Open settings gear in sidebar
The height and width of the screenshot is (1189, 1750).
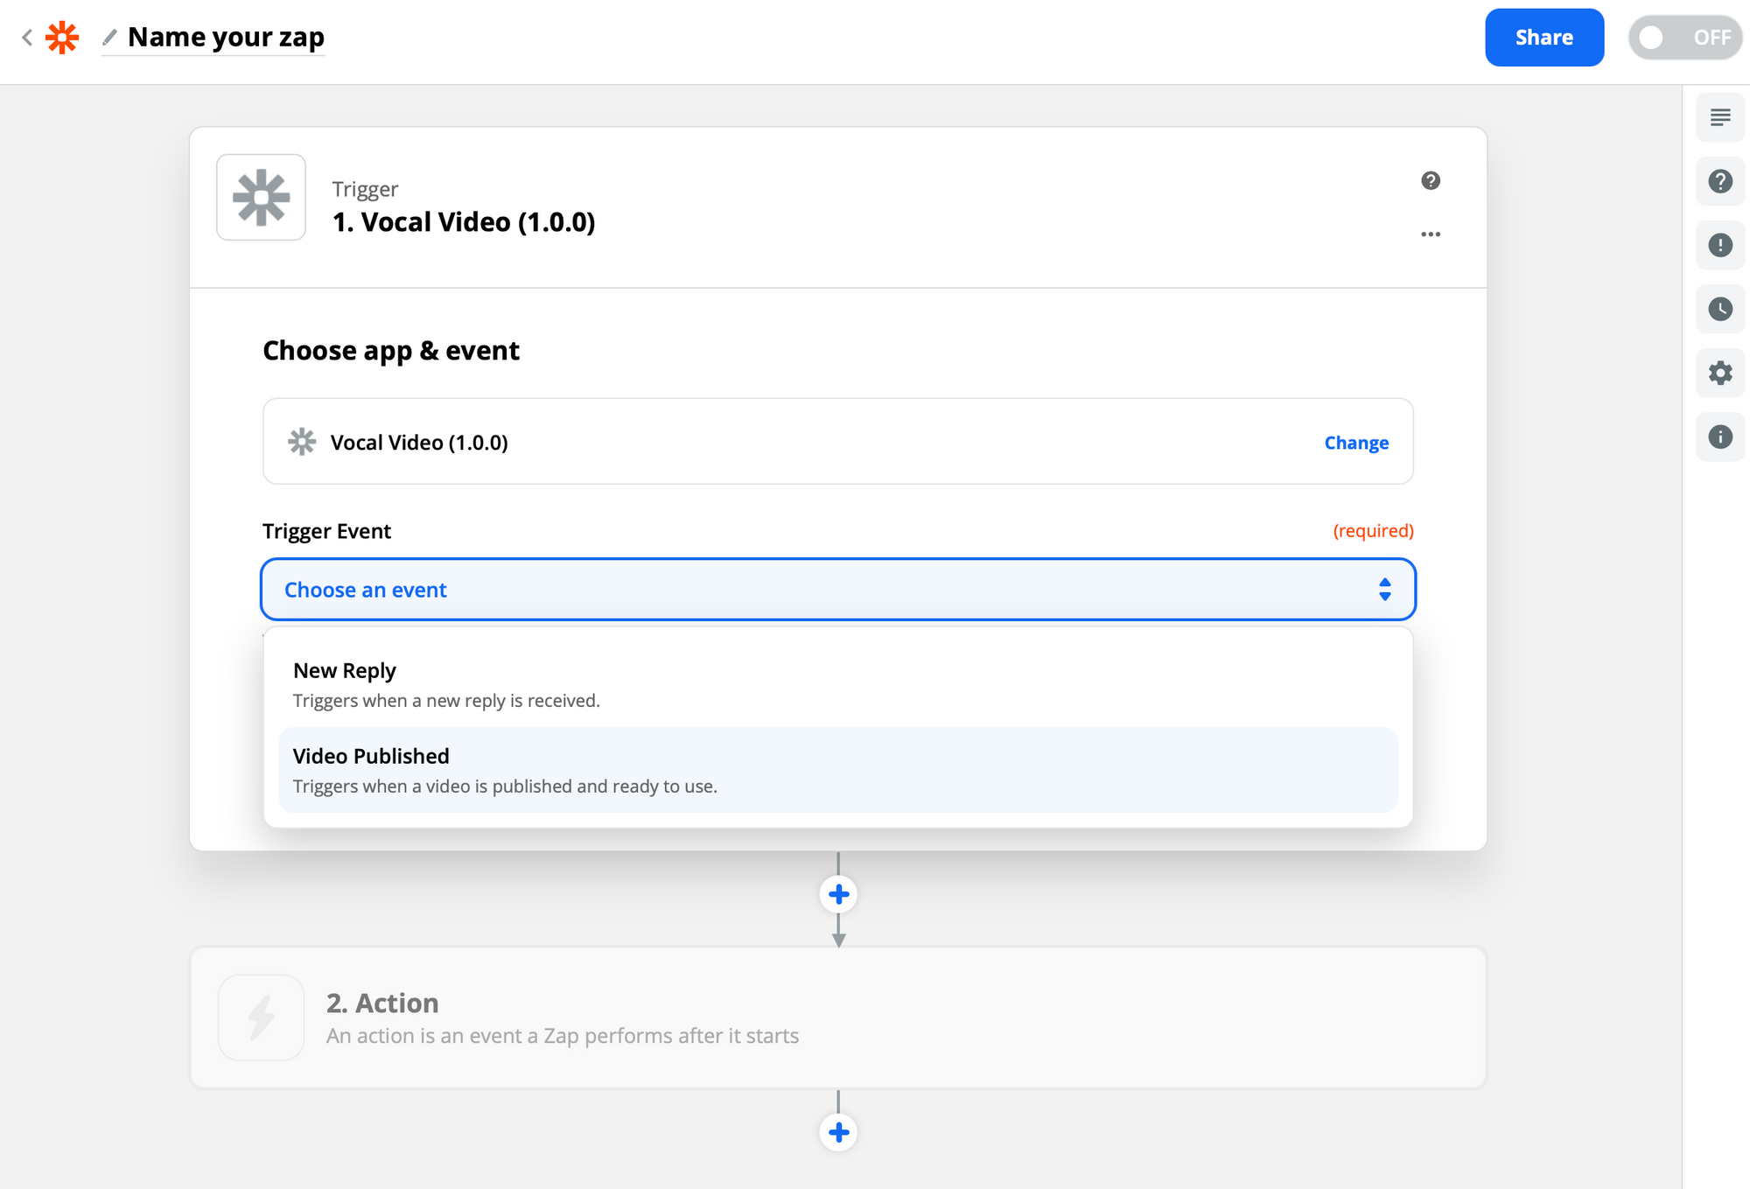1719,373
